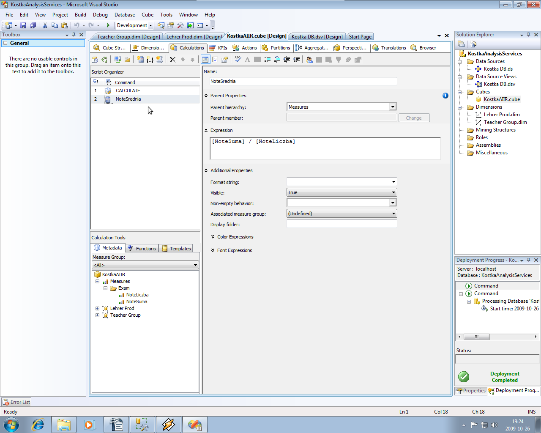The image size is (541, 433).
Task: Click the Solution Explorer magnifier toolbar icon
Action: (x=161, y=25)
